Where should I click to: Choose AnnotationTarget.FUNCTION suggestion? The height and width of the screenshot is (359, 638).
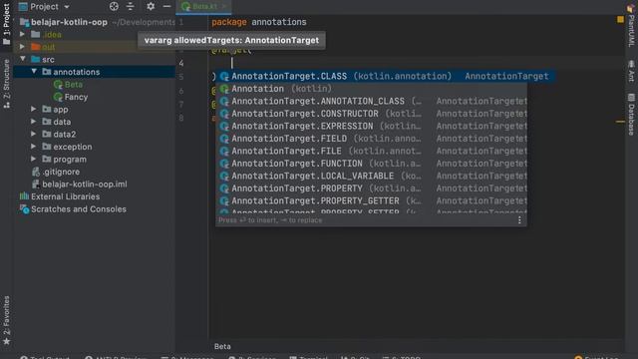point(371,164)
